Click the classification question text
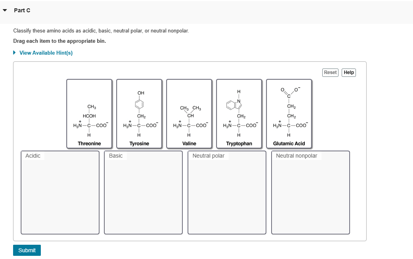This screenshot has width=413, height=259. click(101, 30)
